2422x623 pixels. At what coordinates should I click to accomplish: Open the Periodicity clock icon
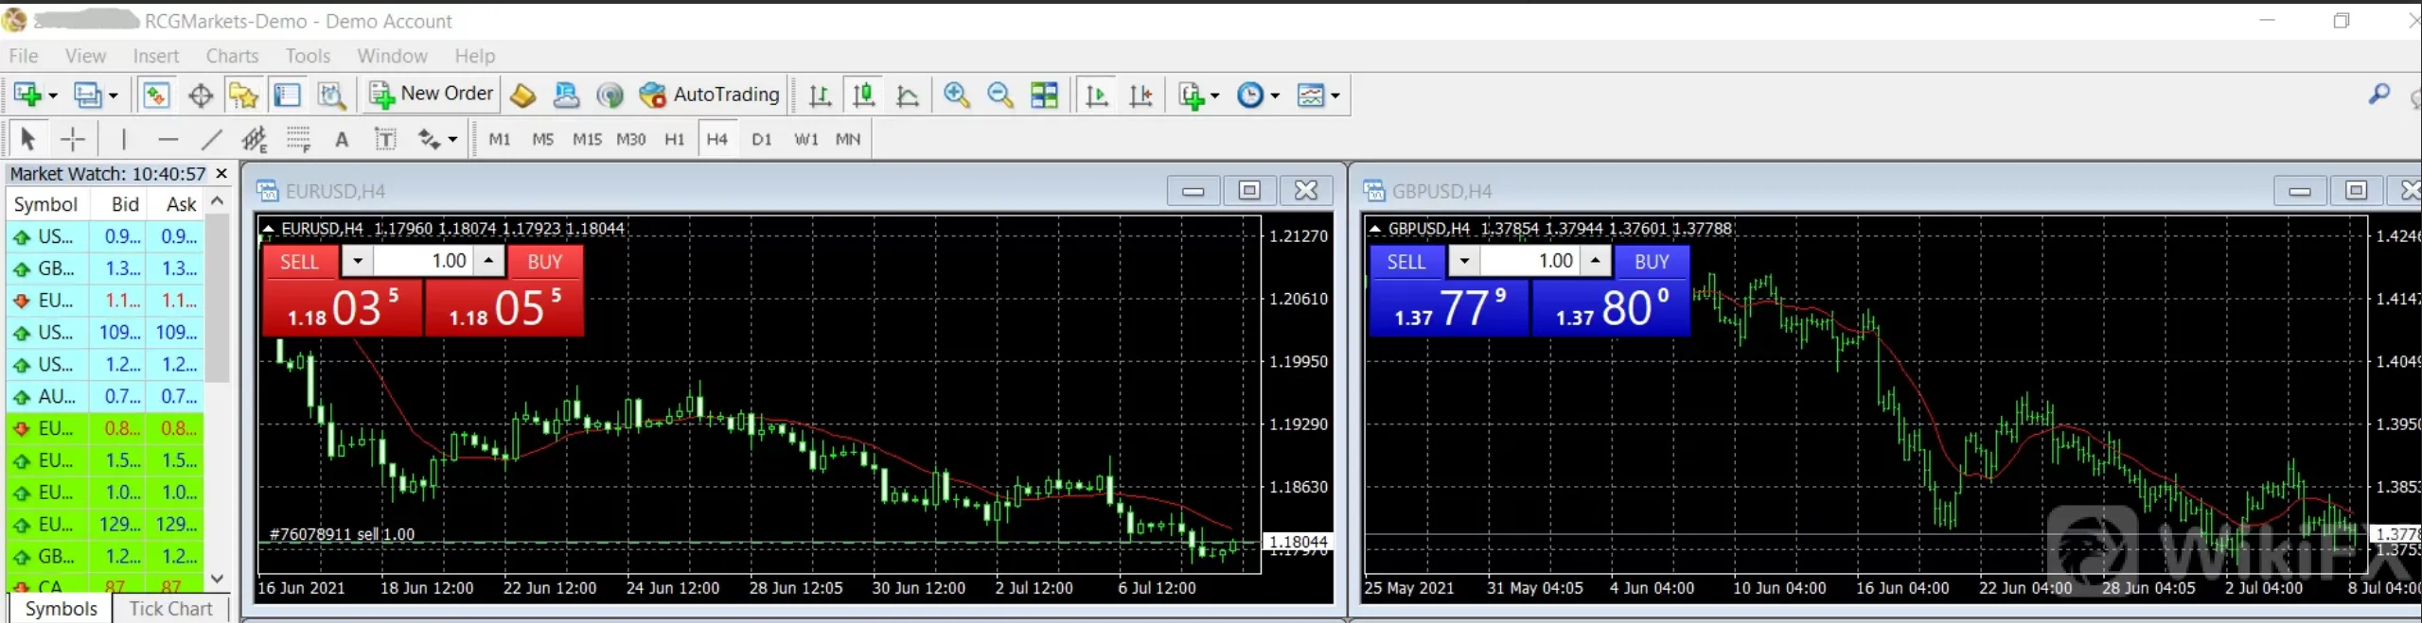(x=1250, y=95)
